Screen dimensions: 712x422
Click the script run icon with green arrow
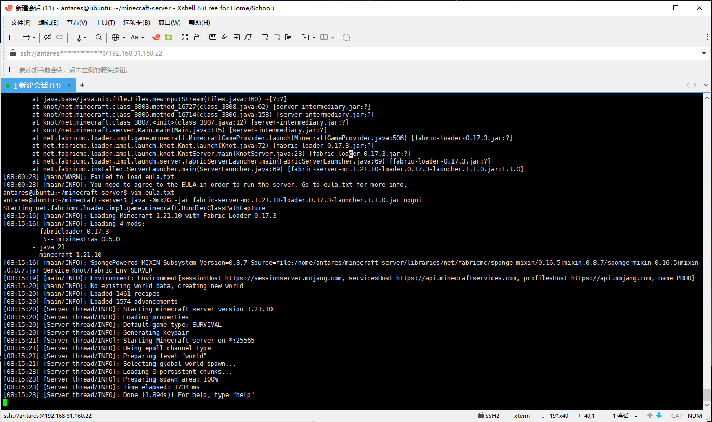click(265, 37)
